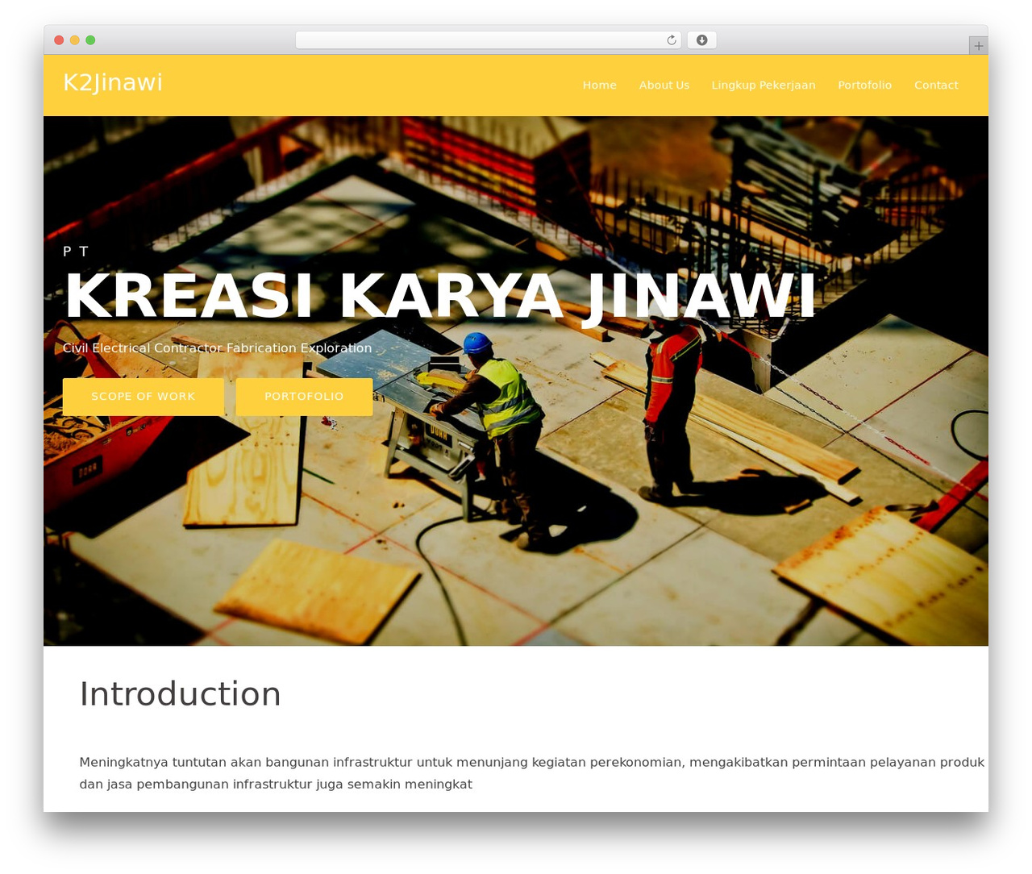The image size is (1032, 874).
Task: Go to the Home menu item
Action: [600, 85]
